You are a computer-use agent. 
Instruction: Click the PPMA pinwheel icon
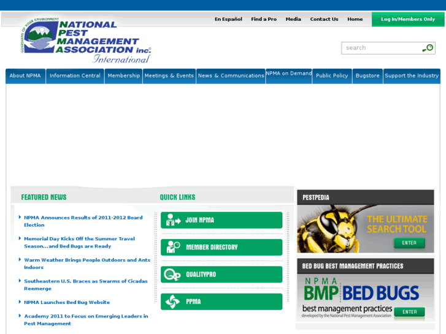(x=172, y=302)
